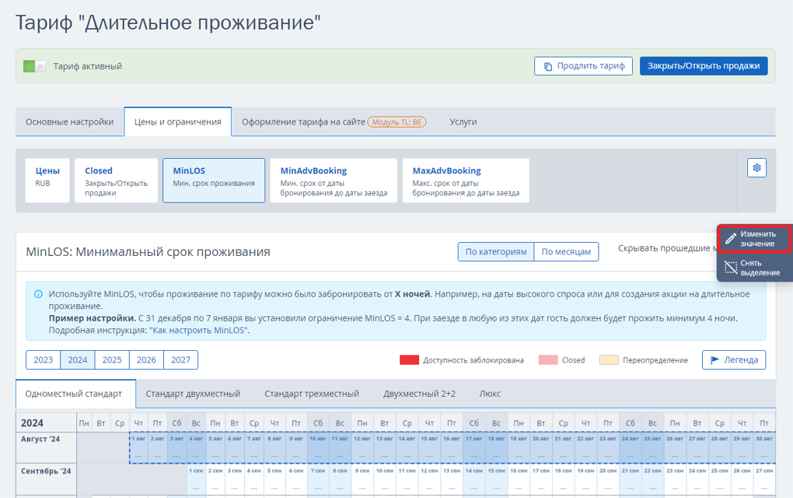
Task: Select year 2027
Action: [x=180, y=359]
